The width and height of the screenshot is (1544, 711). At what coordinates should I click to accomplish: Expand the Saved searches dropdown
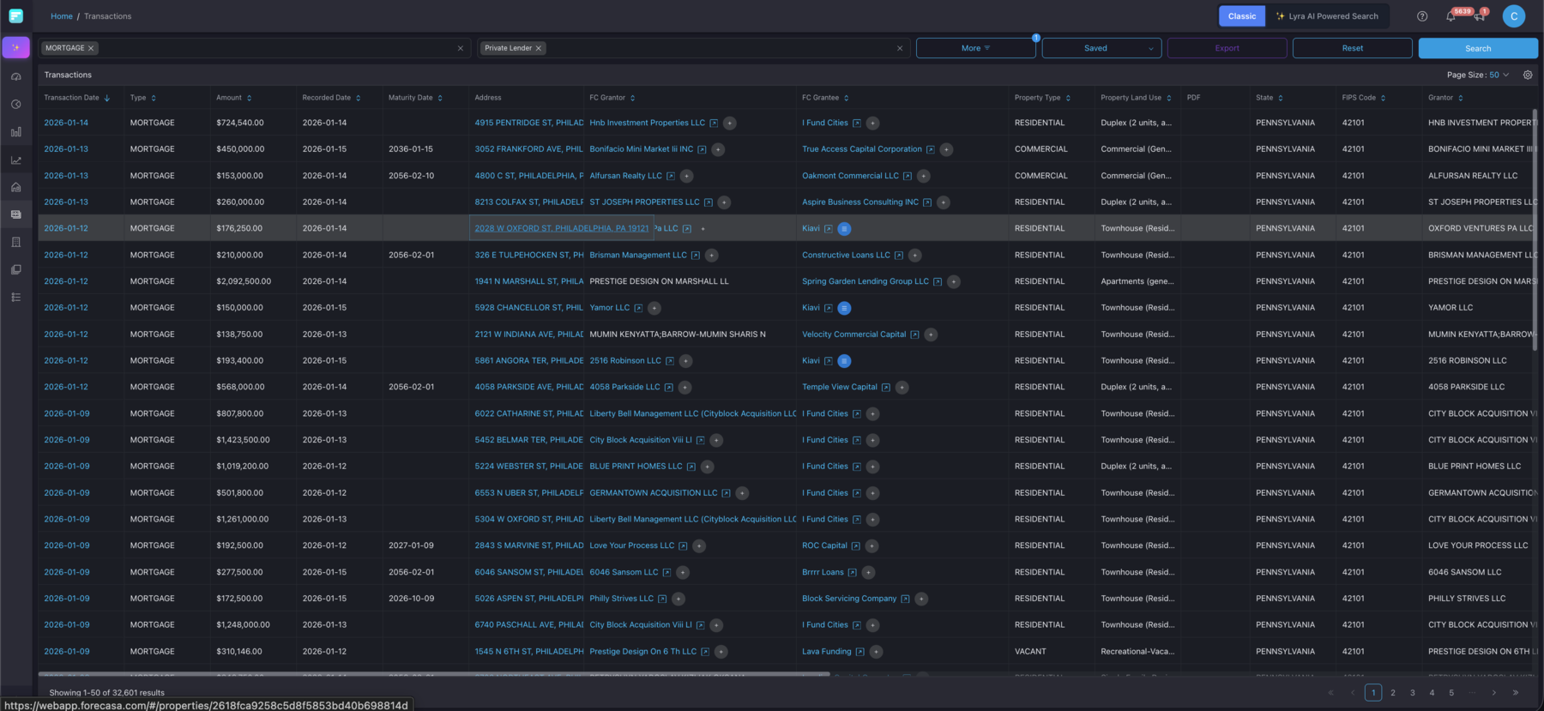tap(1101, 48)
